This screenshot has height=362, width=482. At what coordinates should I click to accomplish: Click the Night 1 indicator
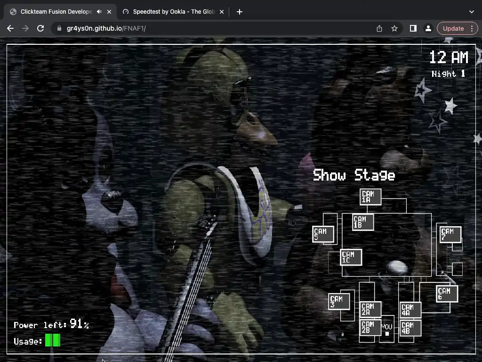448,74
